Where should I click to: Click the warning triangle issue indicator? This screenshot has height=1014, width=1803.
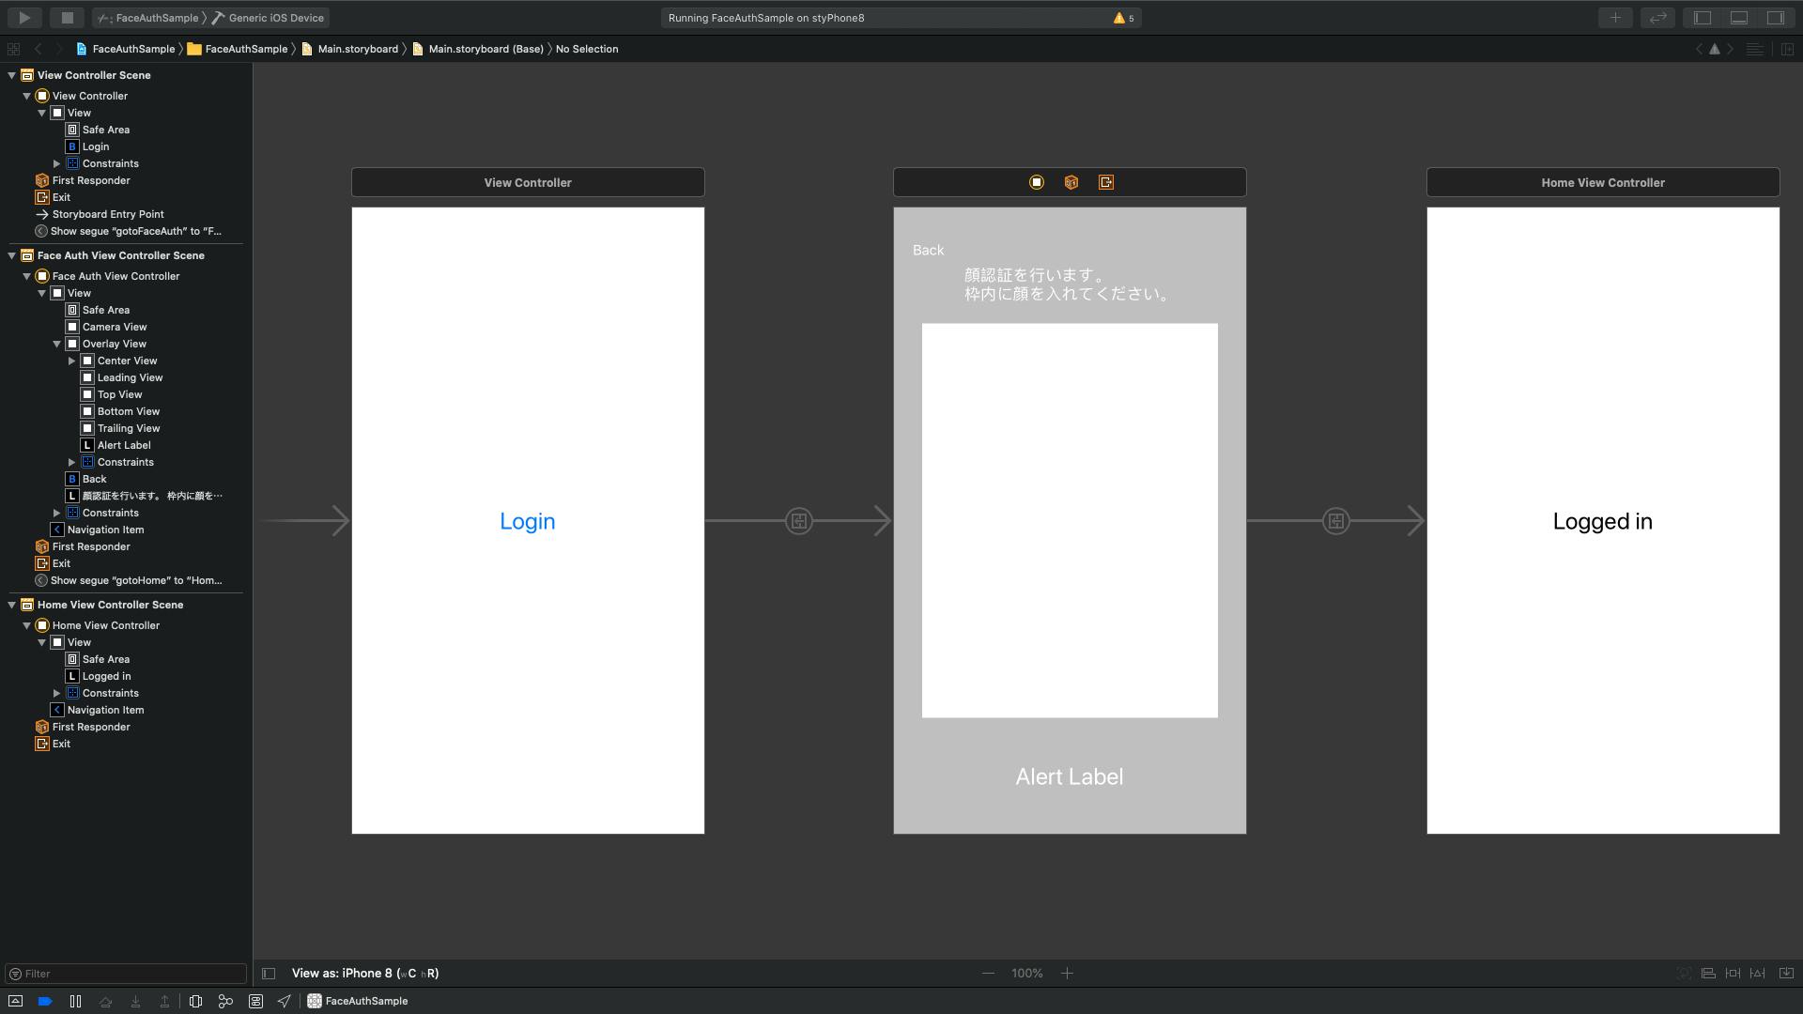tap(1119, 18)
